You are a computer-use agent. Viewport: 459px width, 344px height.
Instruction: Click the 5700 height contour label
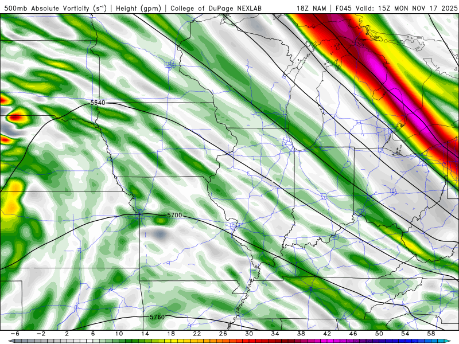tap(174, 216)
